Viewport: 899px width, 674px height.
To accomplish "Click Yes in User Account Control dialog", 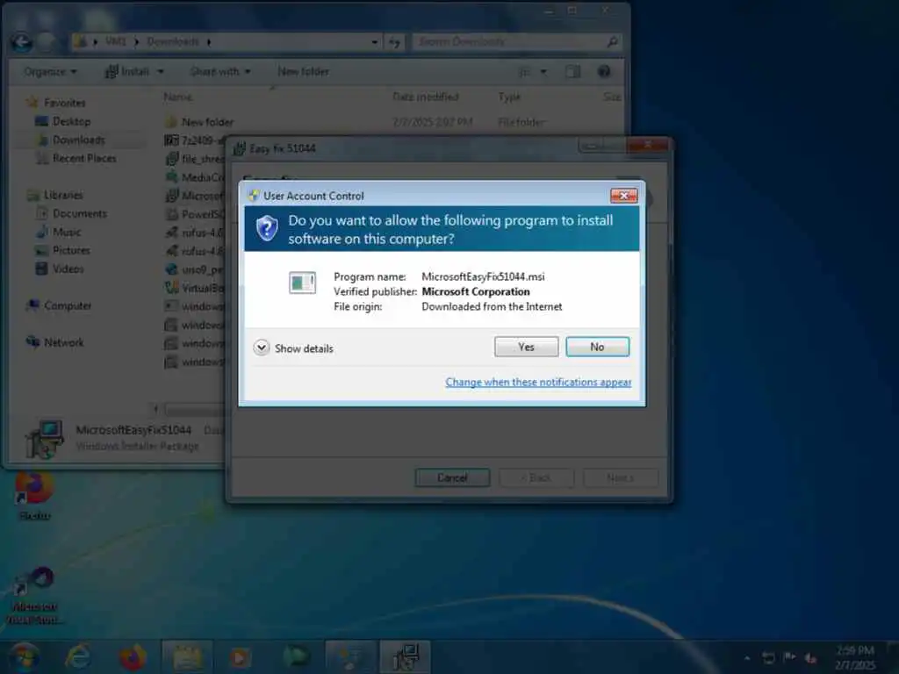I will (x=526, y=347).
